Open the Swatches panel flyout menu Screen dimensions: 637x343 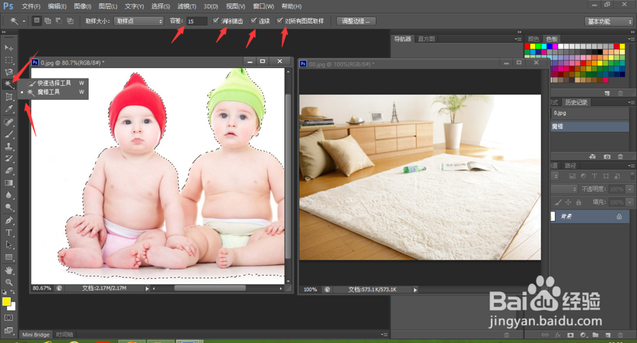(x=631, y=39)
